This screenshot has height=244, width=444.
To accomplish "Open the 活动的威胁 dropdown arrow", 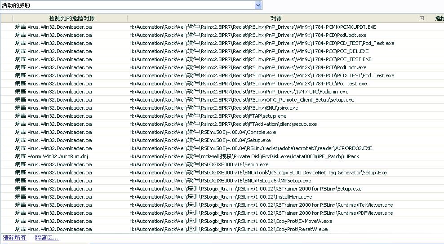I will point(258,5).
